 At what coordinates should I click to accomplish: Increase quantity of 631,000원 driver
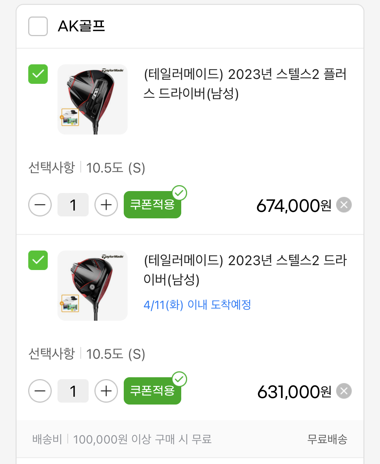click(106, 391)
